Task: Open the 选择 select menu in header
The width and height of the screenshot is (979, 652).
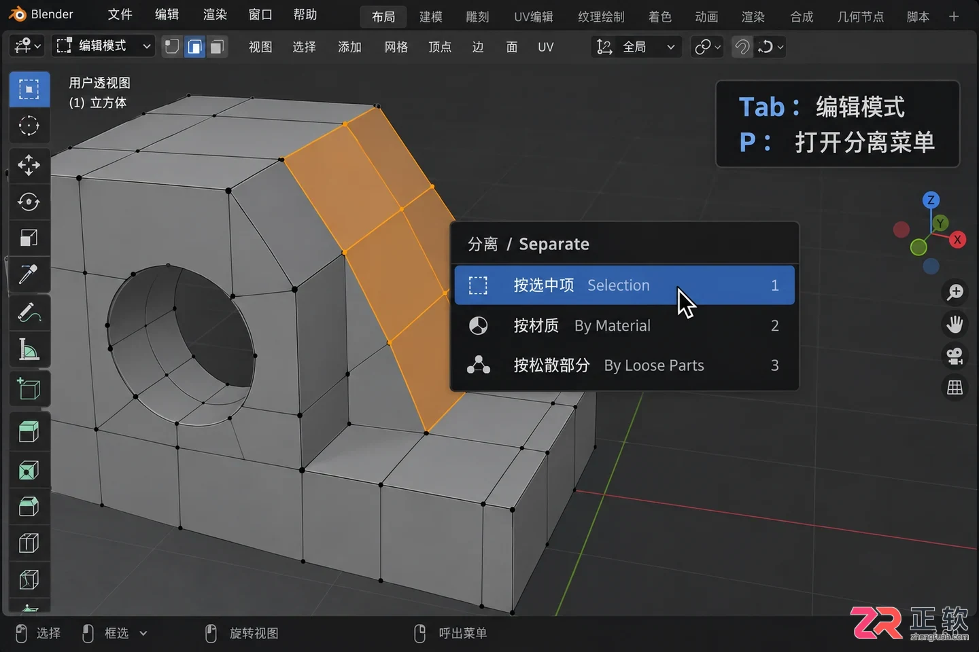Action: [x=304, y=47]
